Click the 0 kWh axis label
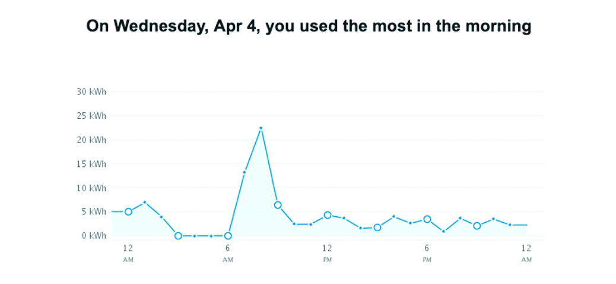 point(94,236)
